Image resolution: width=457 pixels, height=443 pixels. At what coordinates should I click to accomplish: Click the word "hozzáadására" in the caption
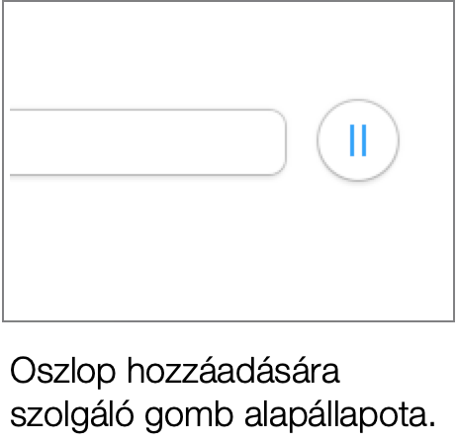tap(232, 371)
